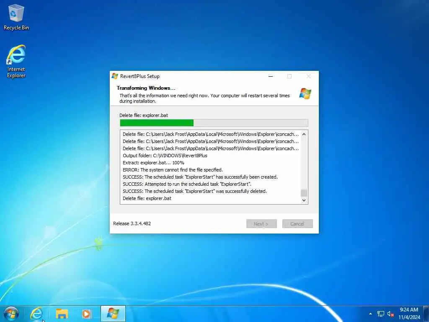
Task: Select the 'Output folder: C:\WINDOWS\Revert8Plus' log line
Action: pos(165,156)
